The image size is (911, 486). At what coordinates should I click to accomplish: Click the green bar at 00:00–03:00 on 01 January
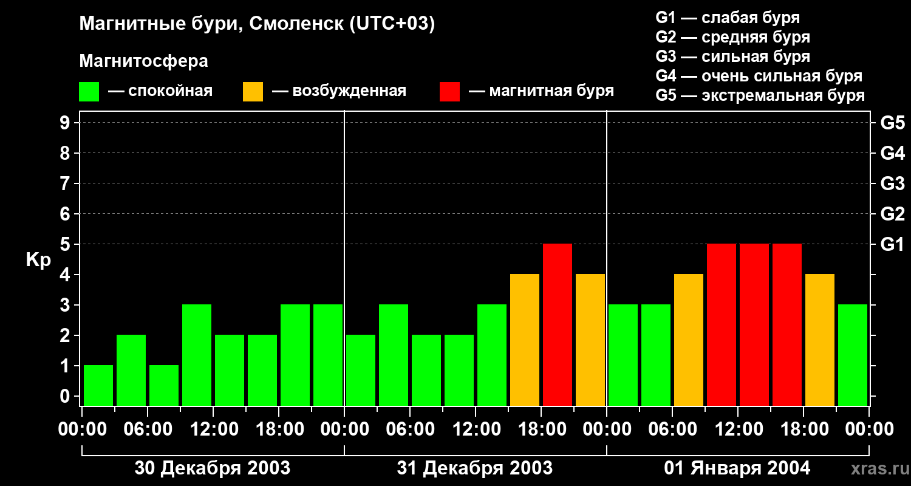pos(623,355)
